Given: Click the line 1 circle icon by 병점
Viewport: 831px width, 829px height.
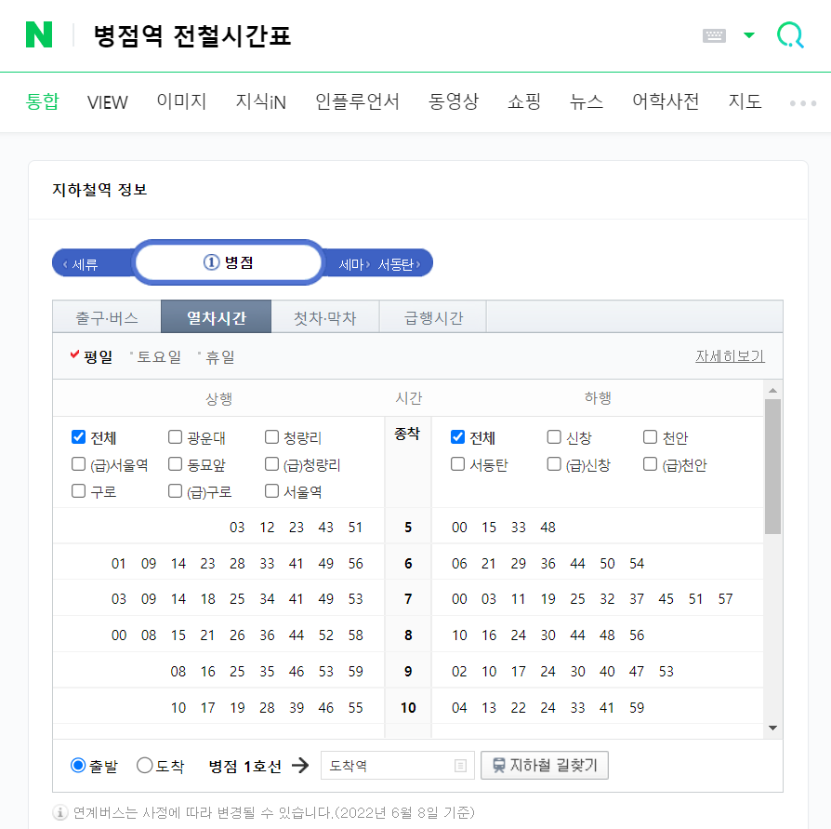Looking at the screenshot, I should [211, 262].
